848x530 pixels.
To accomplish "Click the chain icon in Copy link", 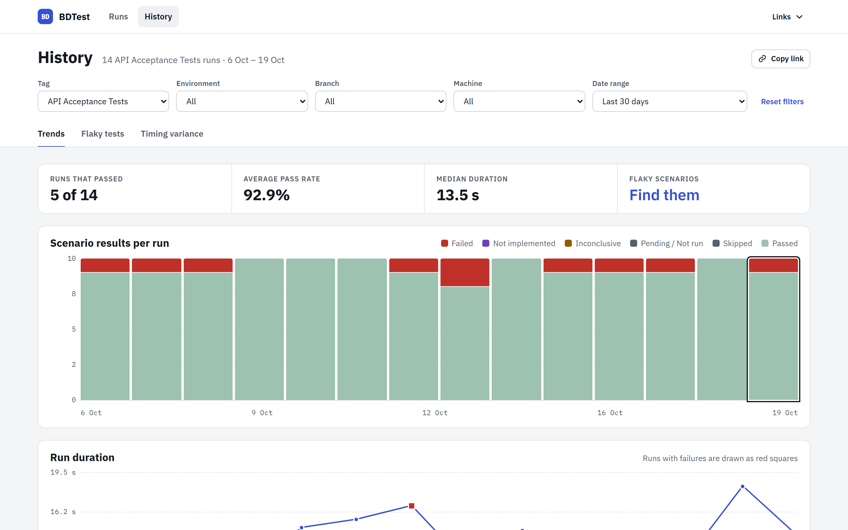I will 762,59.
